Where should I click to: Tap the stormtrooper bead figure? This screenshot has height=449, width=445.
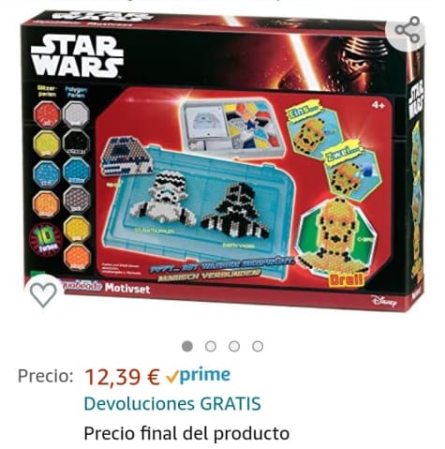162,198
